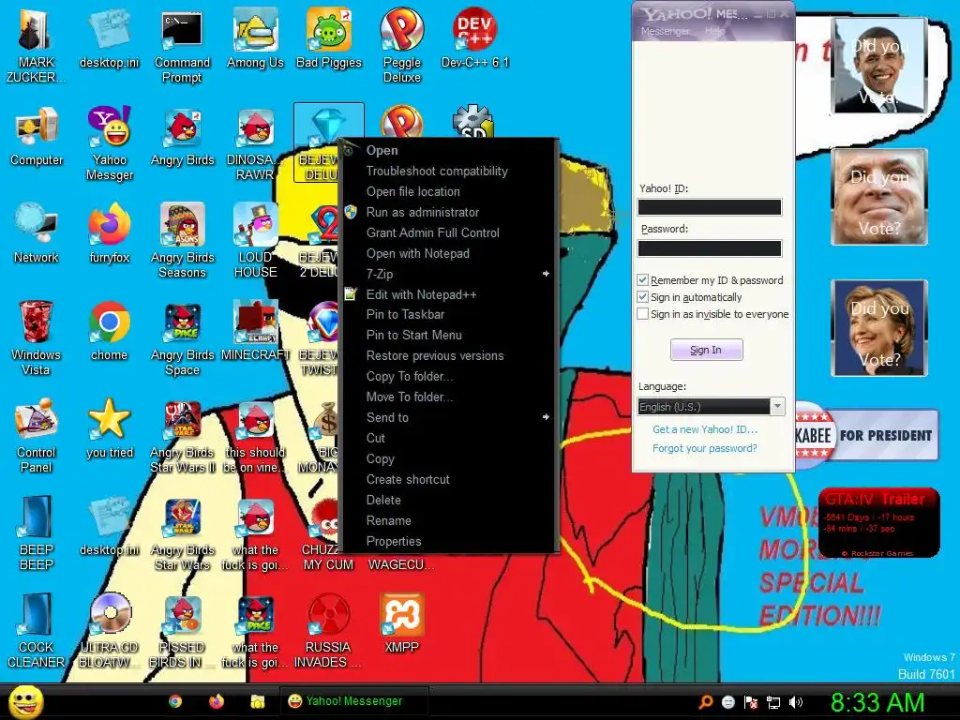Select the Control Panel desktop icon
960x720 pixels.
[37, 437]
